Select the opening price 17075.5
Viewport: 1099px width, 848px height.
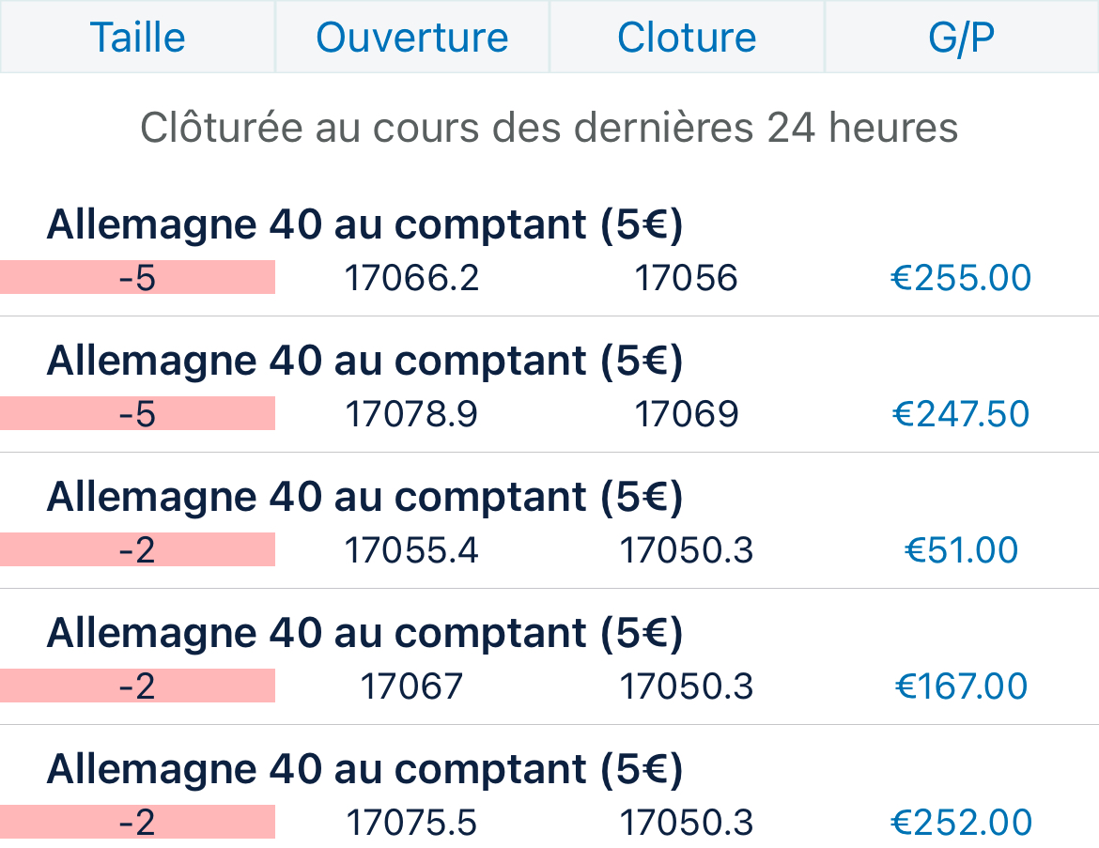coord(411,823)
